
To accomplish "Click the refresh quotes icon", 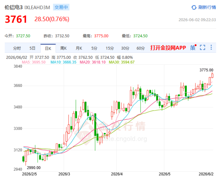I will pyautogui.click(x=194, y=7).
